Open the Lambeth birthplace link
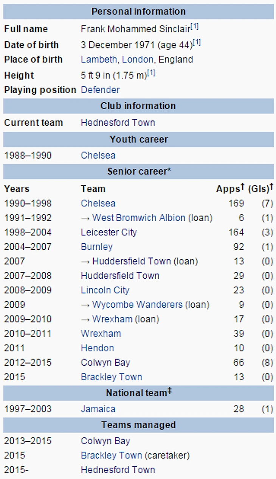Viewport: 276px width, 479px height. coord(98,59)
